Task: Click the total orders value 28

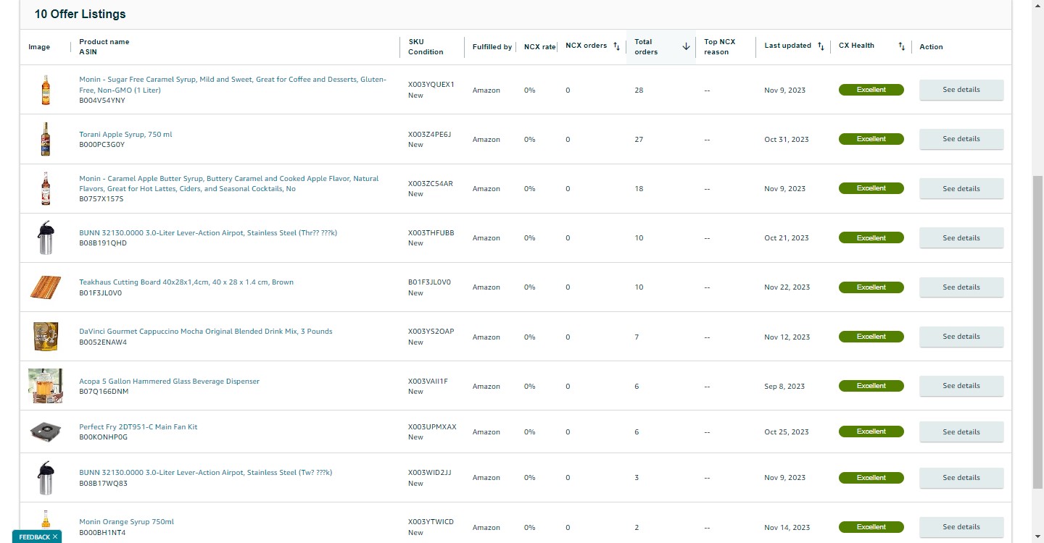Action: pyautogui.click(x=639, y=90)
